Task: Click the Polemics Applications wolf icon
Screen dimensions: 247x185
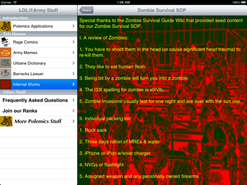Action: (x=6, y=26)
